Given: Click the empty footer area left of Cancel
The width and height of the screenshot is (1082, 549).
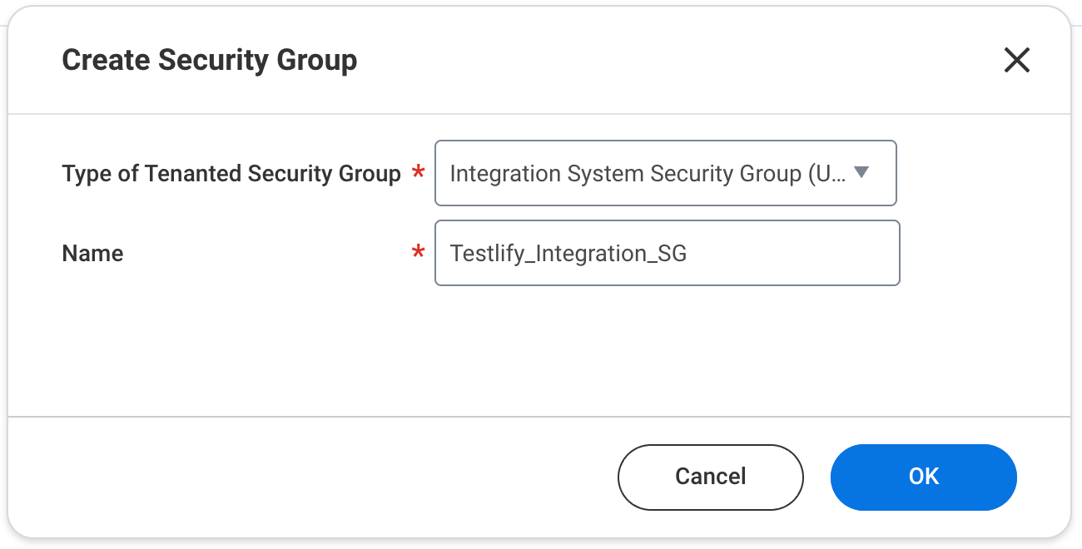Looking at the screenshot, I should pos(316,477).
